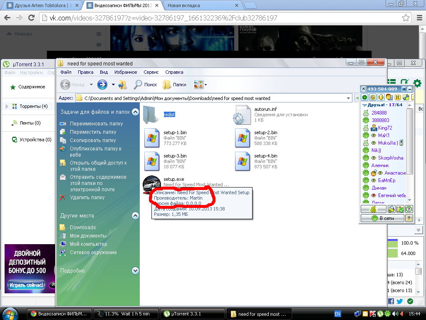Toggle the sound icon in the messenger toolbar
The width and height of the screenshot is (426, 320).
tap(381, 97)
